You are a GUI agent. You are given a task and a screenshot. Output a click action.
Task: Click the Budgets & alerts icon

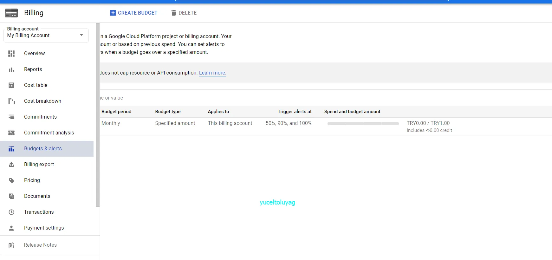(x=11, y=149)
